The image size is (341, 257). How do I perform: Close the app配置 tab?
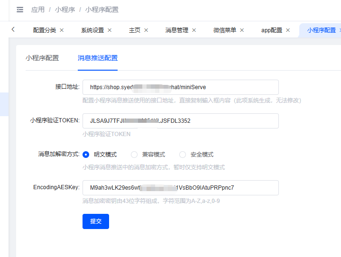[287, 30]
